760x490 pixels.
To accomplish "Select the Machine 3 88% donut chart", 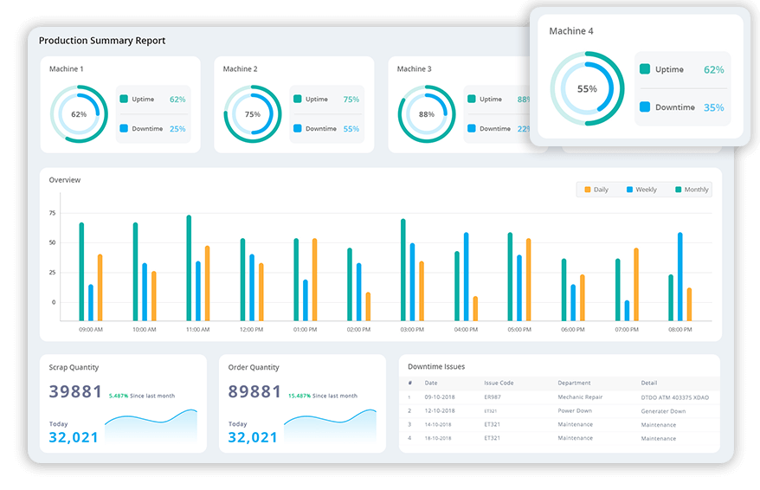I will [x=427, y=113].
